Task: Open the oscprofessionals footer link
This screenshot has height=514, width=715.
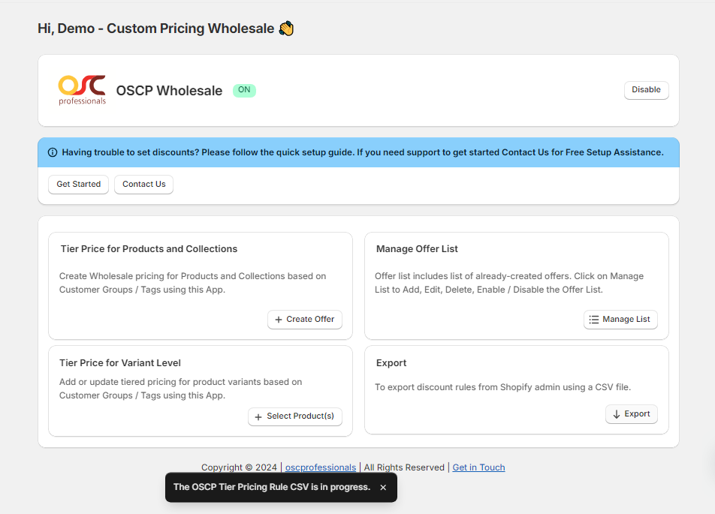Action: [321, 467]
